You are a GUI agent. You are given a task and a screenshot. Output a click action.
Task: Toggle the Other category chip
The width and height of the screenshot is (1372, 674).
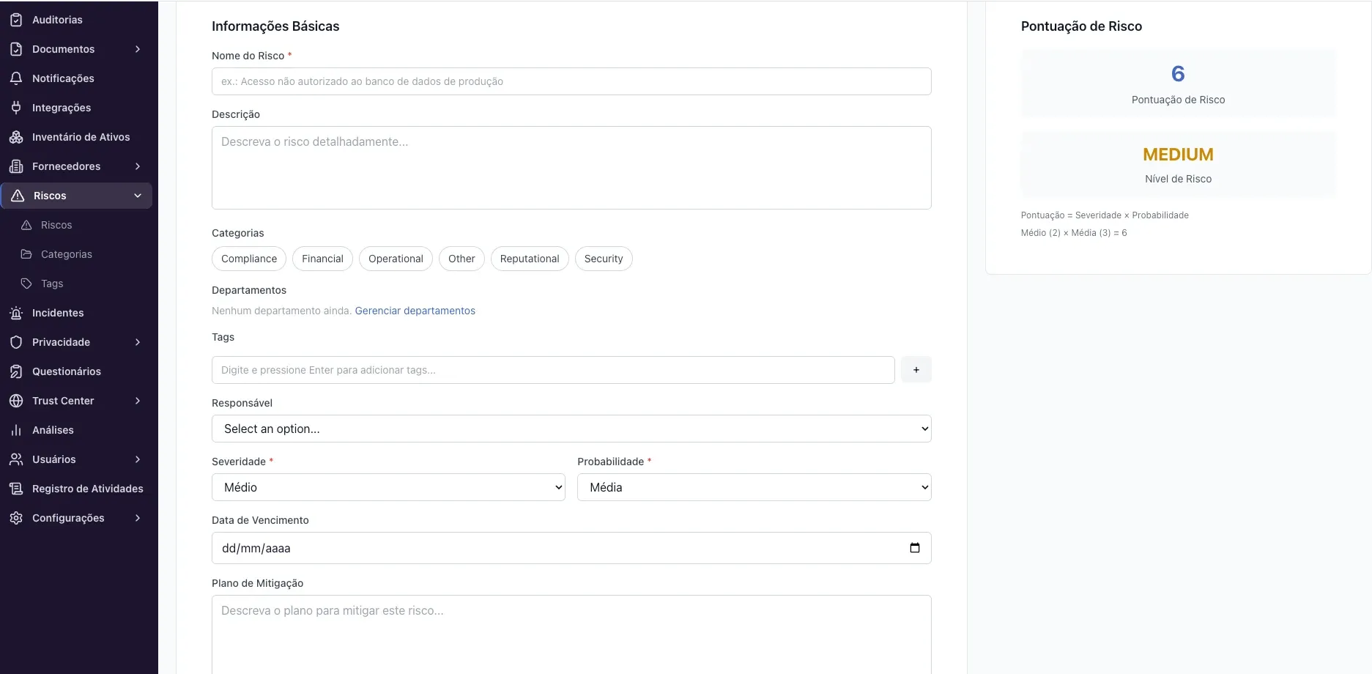461,259
